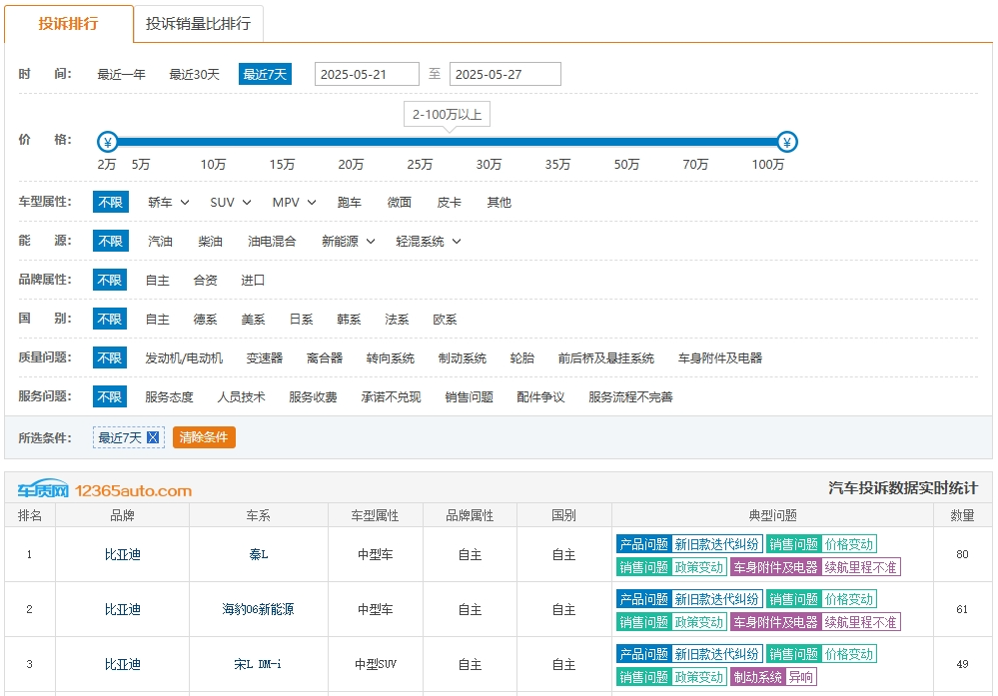Click the end date field 2025-05-27

click(504, 74)
